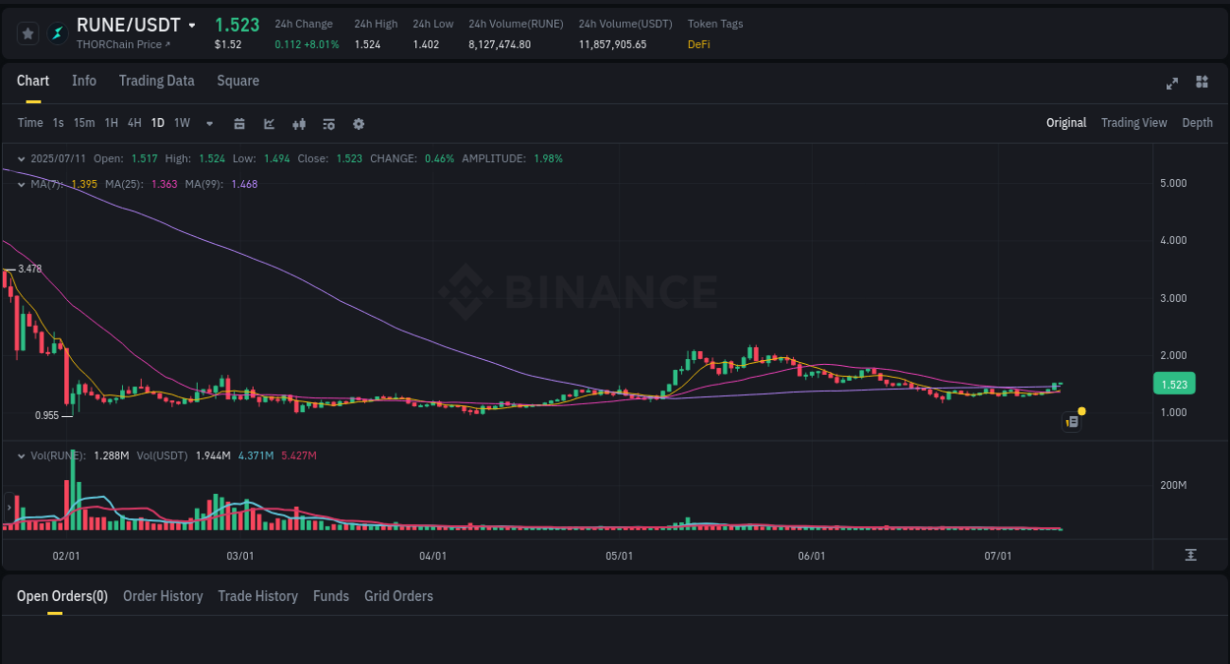Switch to the Trading Data tab

point(156,81)
